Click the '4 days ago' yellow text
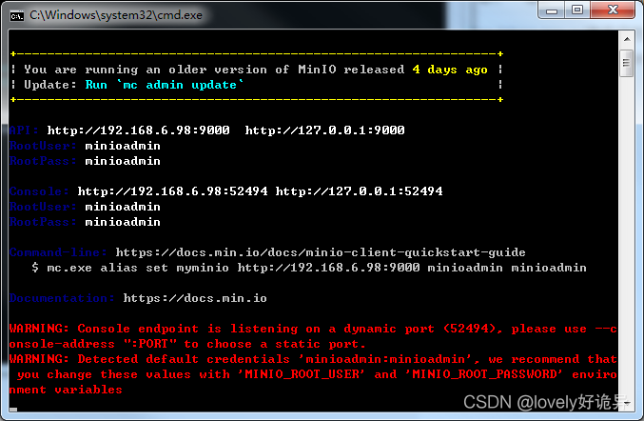 click(450, 70)
